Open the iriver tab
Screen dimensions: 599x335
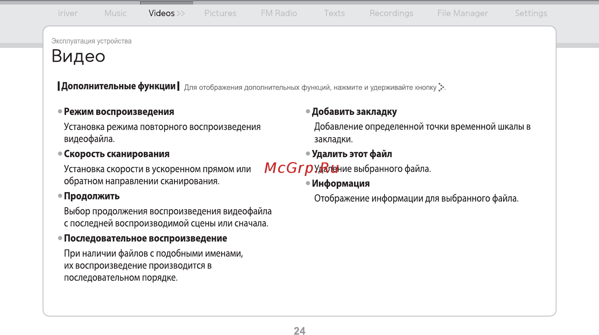[68, 13]
